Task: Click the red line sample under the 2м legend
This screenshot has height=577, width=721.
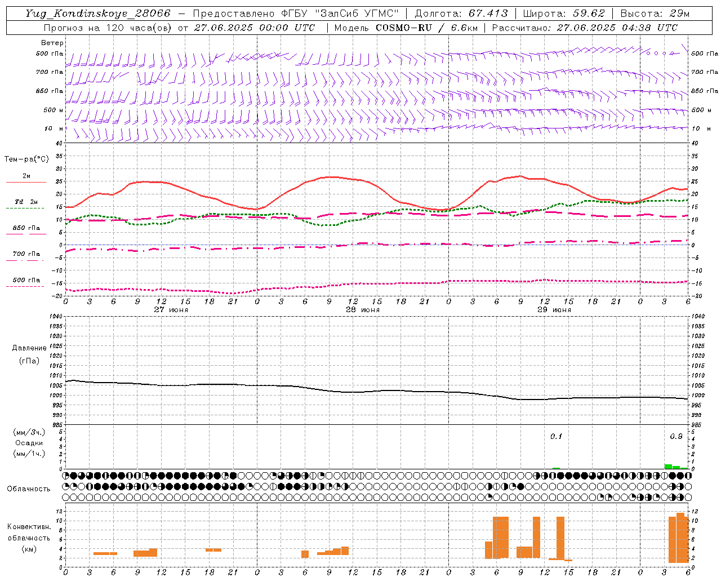Action: [x=26, y=182]
